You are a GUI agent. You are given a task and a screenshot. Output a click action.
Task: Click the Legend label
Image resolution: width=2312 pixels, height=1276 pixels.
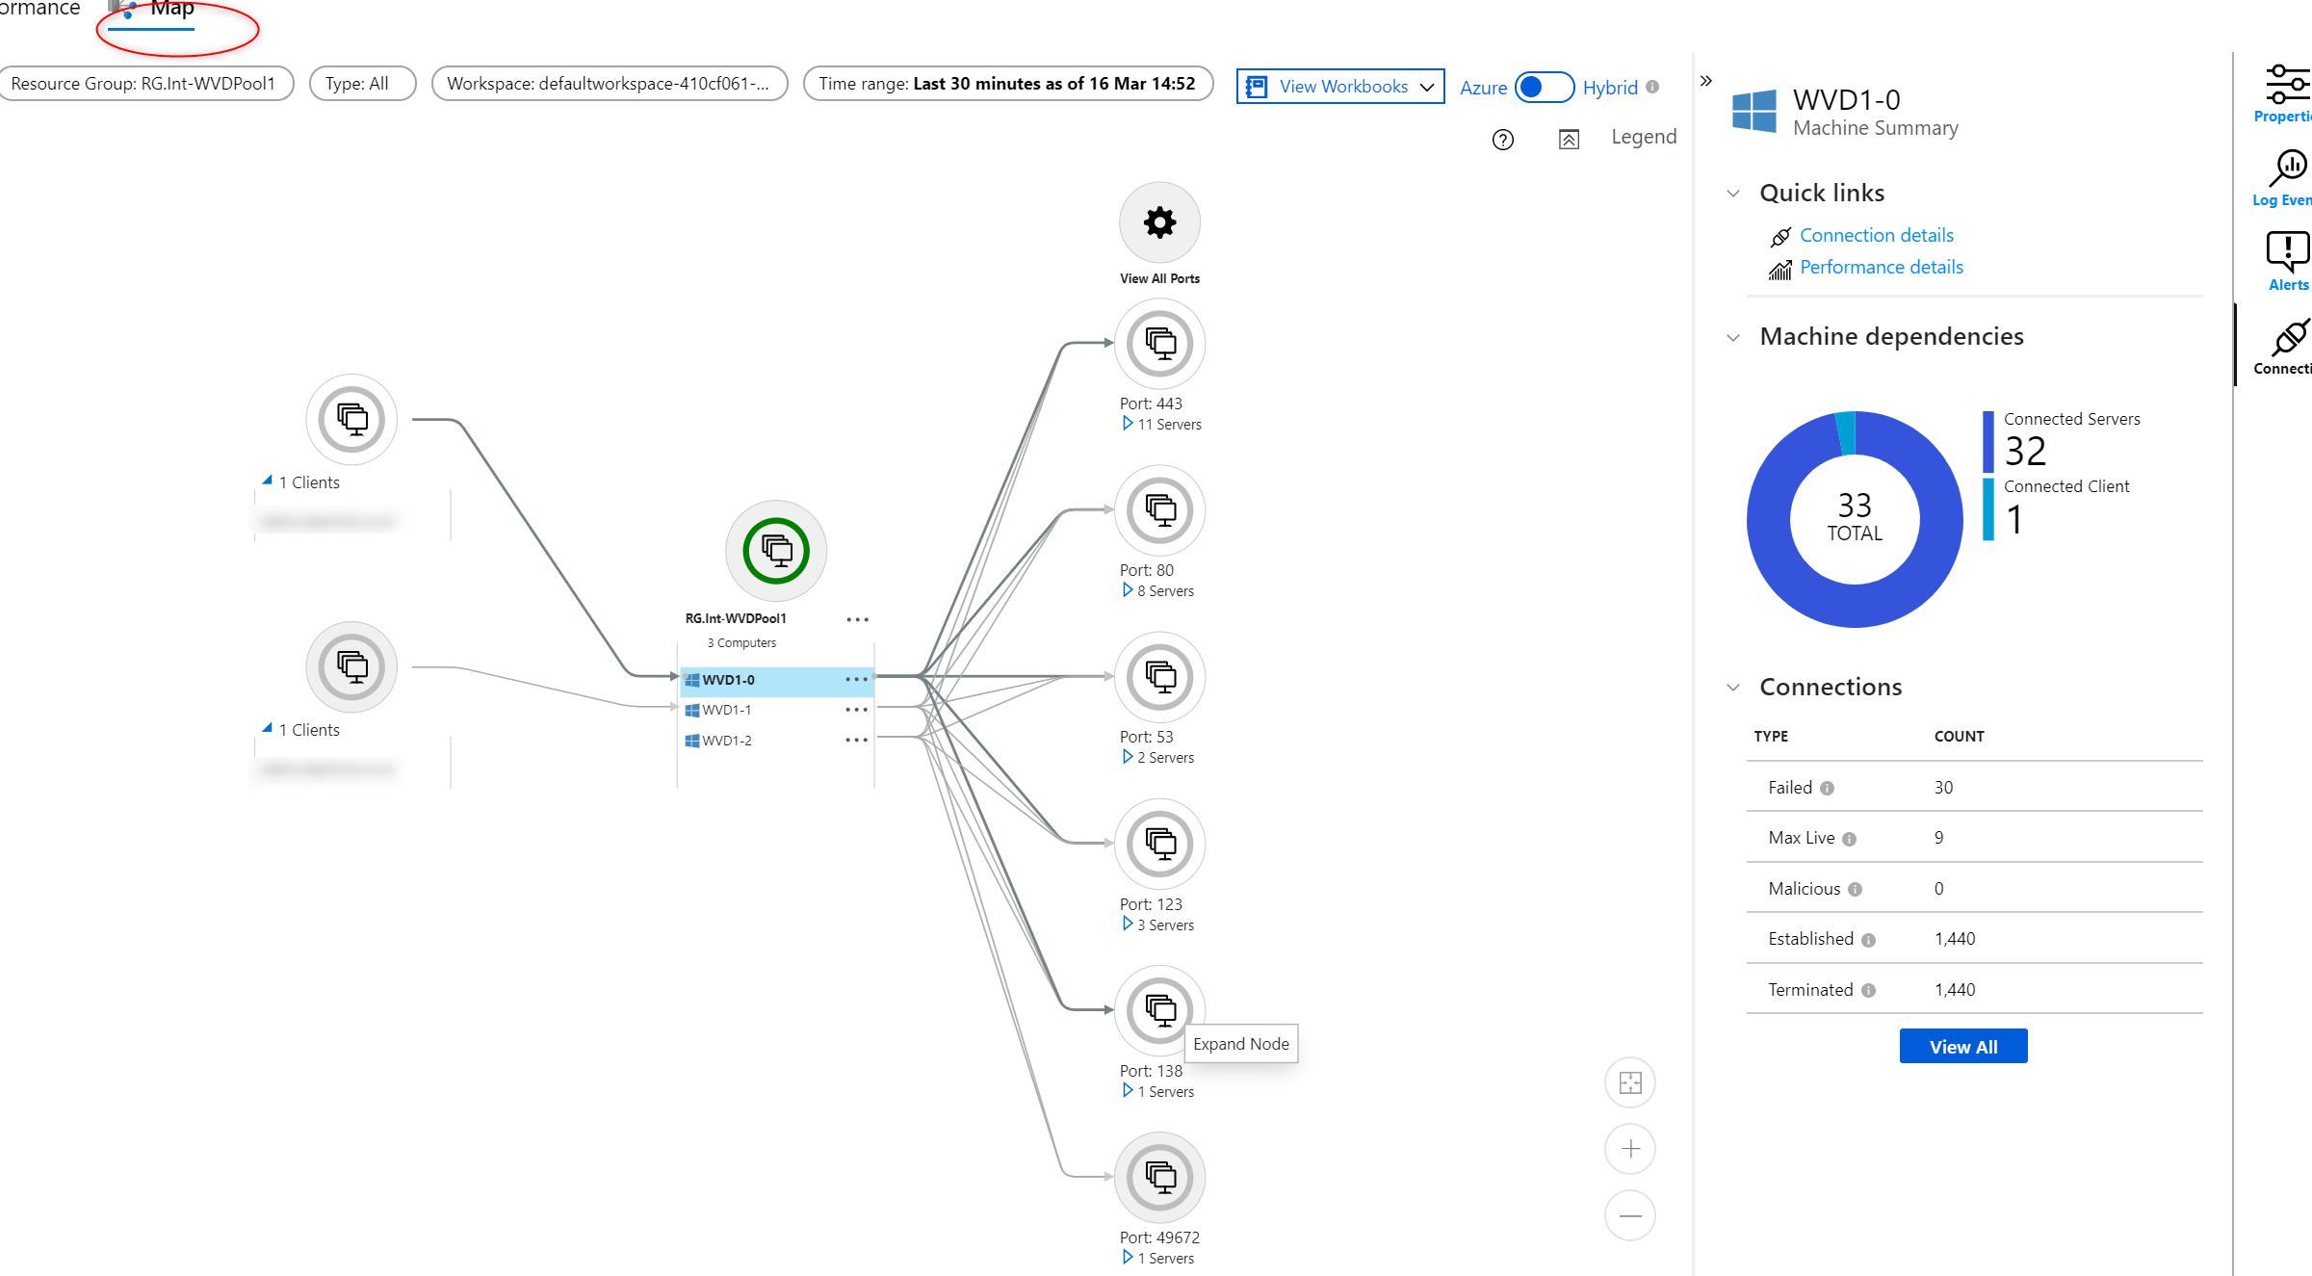coord(1644,137)
